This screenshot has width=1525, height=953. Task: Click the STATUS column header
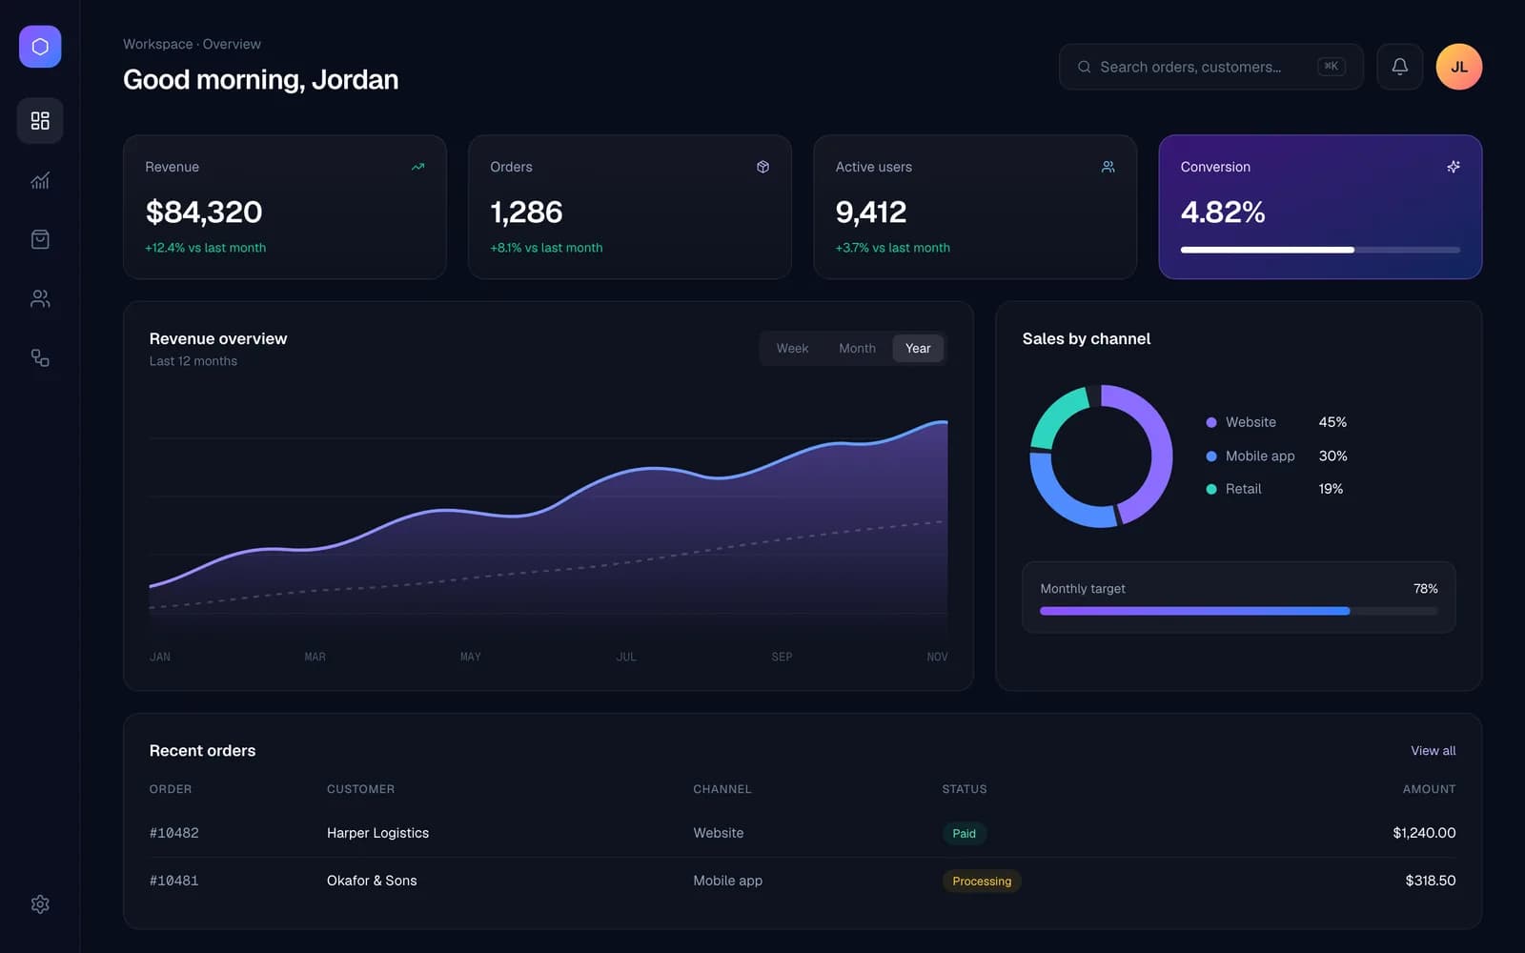pos(965,789)
